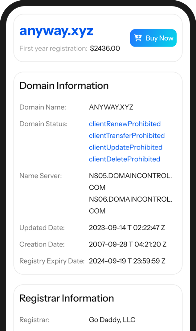Click the Registrar Information section title
The height and width of the screenshot is (331, 196).
(x=67, y=298)
